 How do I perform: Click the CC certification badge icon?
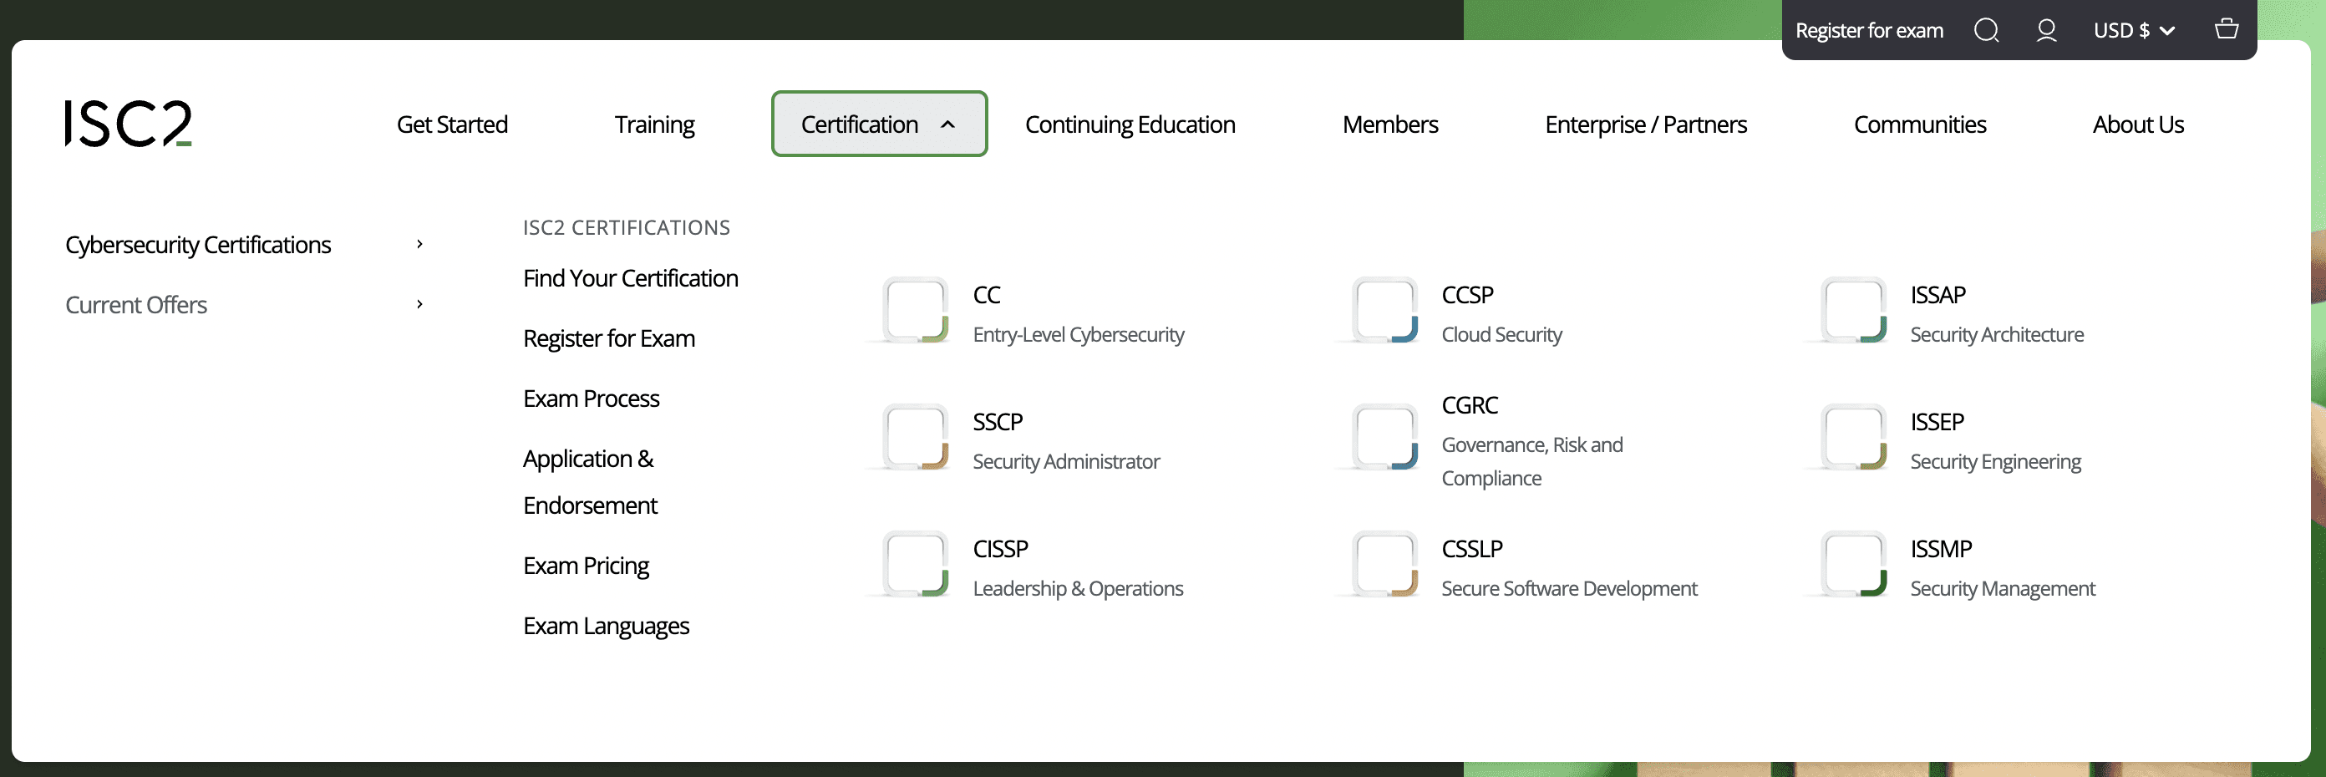pyautogui.click(x=916, y=311)
